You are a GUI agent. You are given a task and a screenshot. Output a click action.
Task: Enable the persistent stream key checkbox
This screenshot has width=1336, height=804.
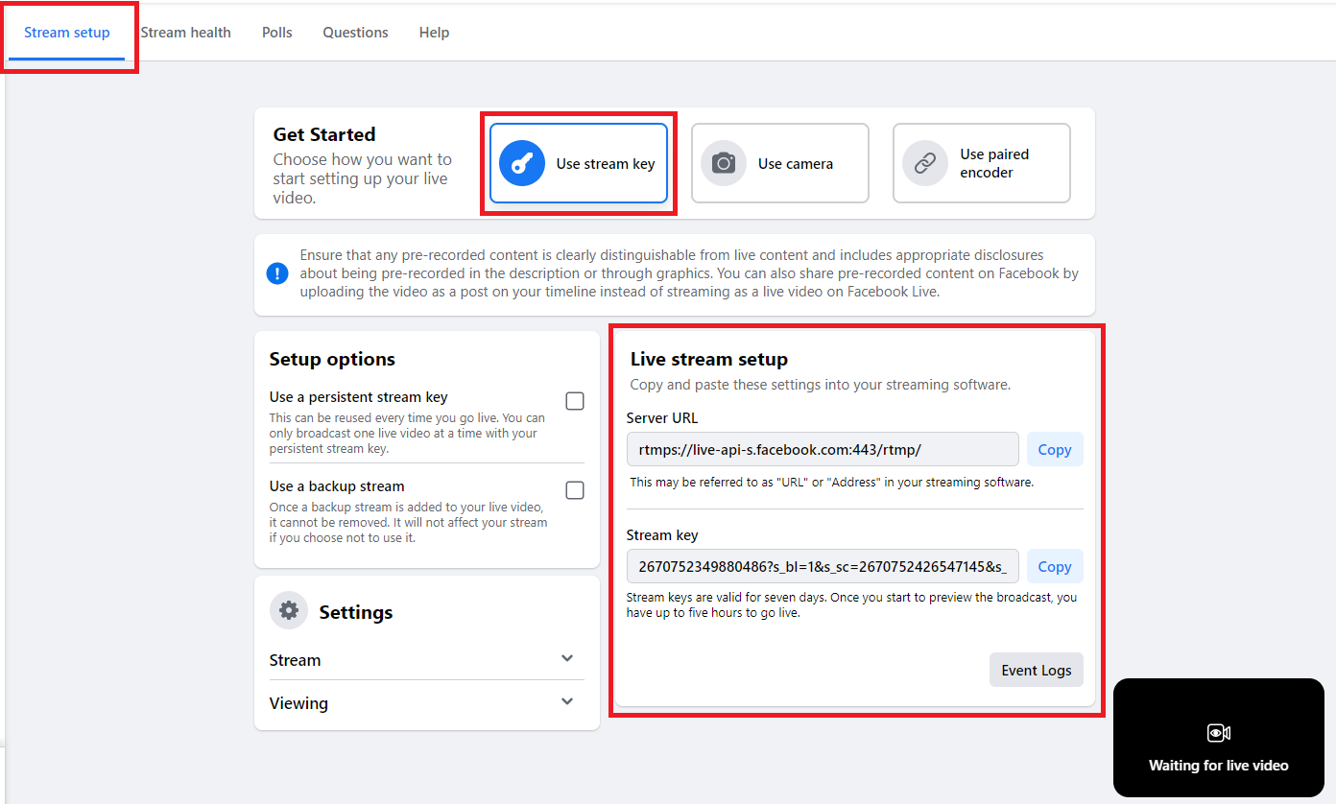point(575,401)
